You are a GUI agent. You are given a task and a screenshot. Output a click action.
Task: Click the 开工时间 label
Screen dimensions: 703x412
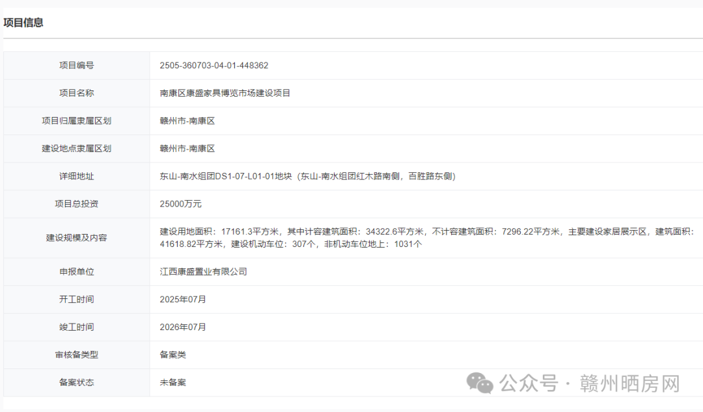(77, 300)
